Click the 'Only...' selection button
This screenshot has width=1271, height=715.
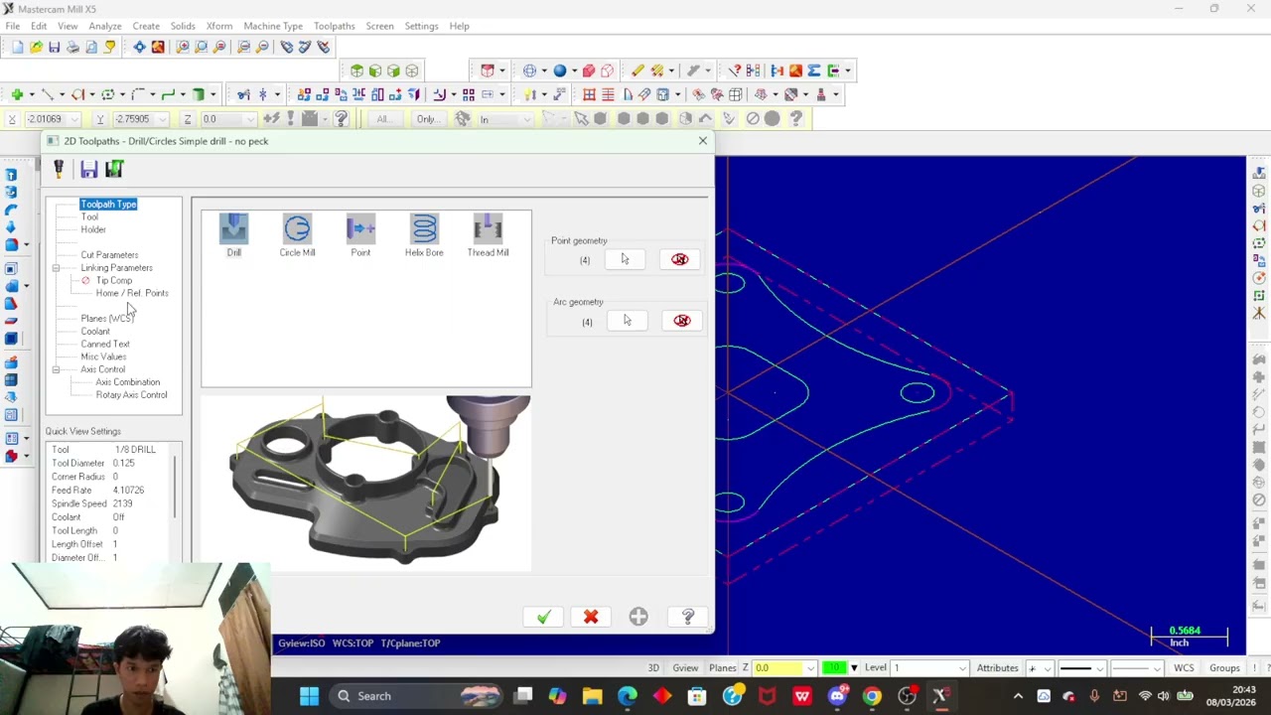click(x=426, y=119)
